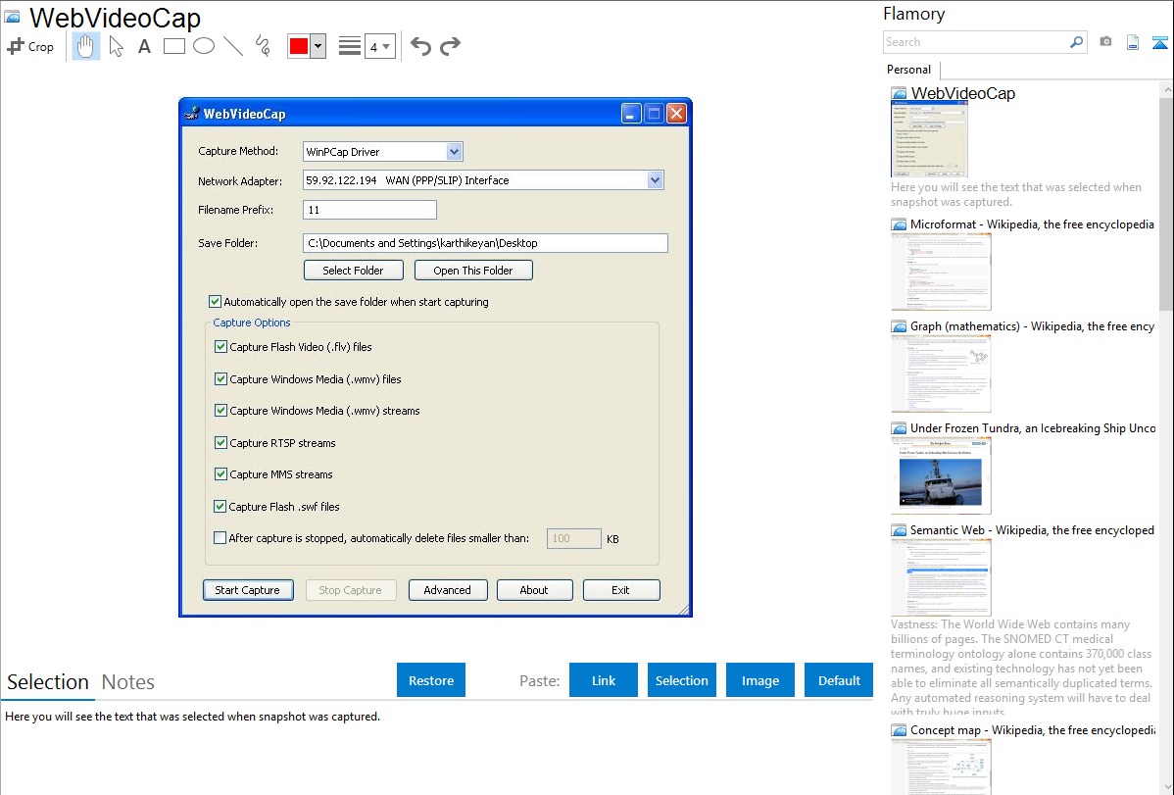Open the Personal tab
The width and height of the screenshot is (1174, 795).
908,70
